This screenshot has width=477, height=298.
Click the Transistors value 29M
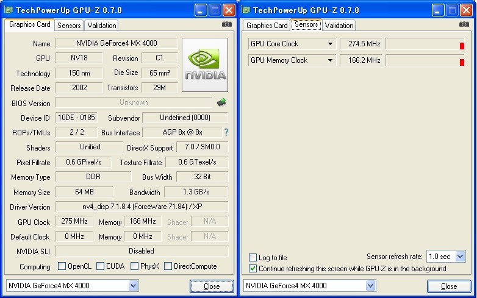(x=160, y=88)
